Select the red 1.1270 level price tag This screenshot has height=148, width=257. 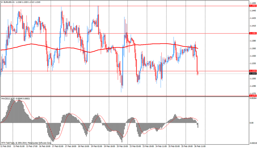(253, 96)
